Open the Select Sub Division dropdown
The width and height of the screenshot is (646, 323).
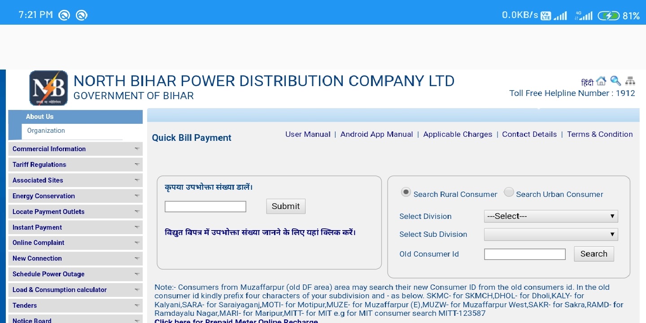(551, 234)
